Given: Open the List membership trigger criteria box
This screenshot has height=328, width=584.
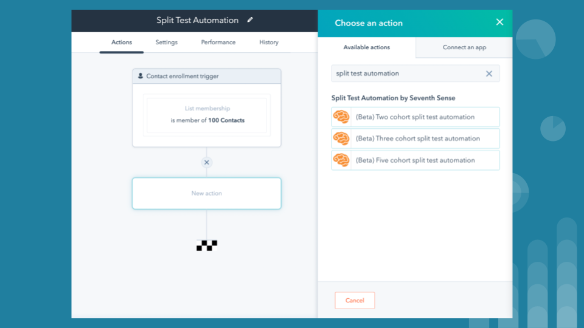Looking at the screenshot, I should click(x=207, y=115).
